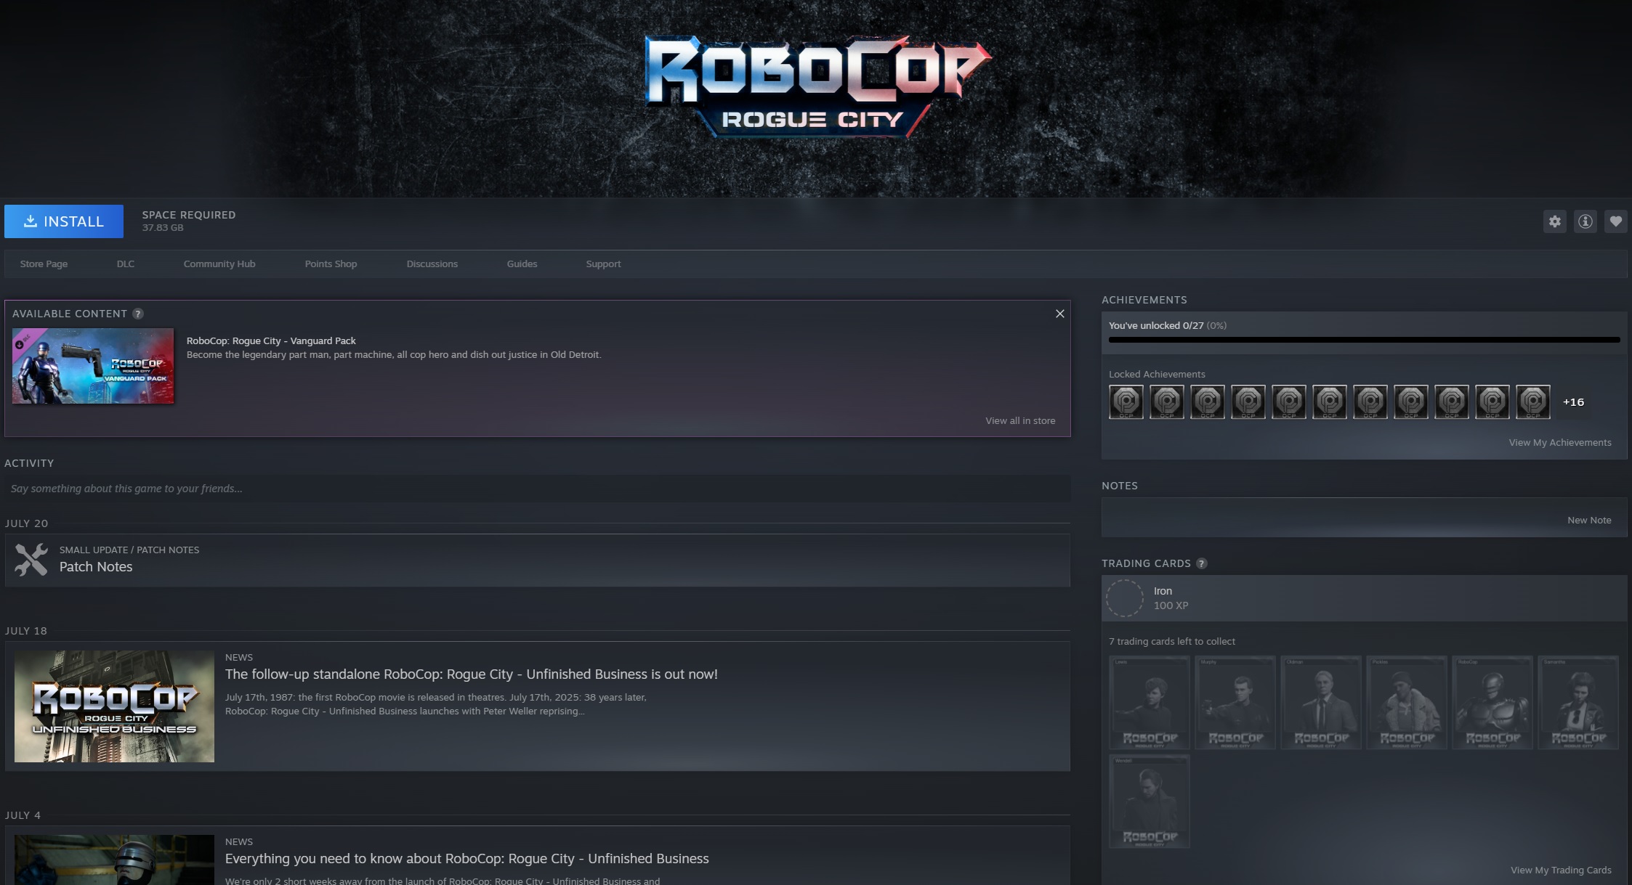Click the Available Content help icon
This screenshot has width=1632, height=885.
[x=138, y=314]
